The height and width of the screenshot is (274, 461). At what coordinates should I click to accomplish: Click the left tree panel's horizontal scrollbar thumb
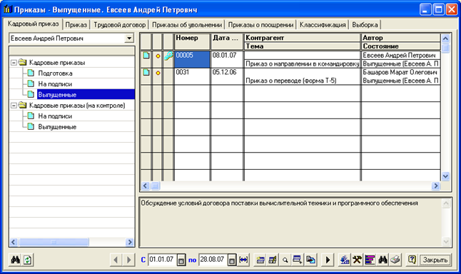pos(54,243)
